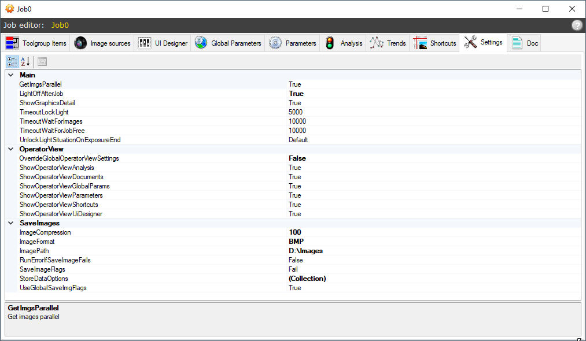Click the RunErrorIfSaveImageFails False value
This screenshot has width=586, height=341.
tap(296, 260)
